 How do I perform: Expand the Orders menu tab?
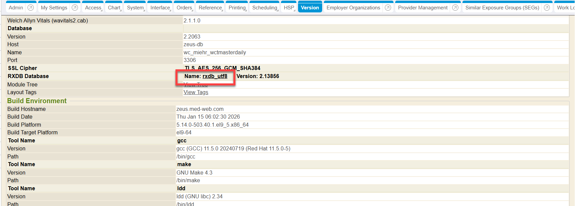click(x=185, y=8)
